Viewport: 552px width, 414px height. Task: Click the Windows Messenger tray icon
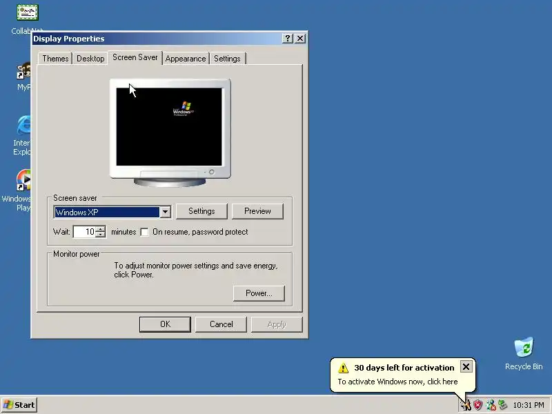click(491, 405)
